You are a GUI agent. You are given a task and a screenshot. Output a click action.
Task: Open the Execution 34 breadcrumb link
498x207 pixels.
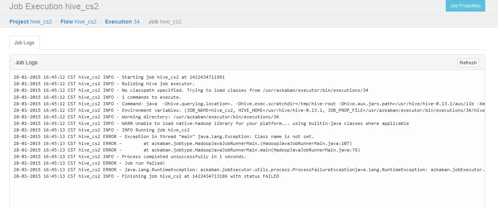tap(122, 22)
